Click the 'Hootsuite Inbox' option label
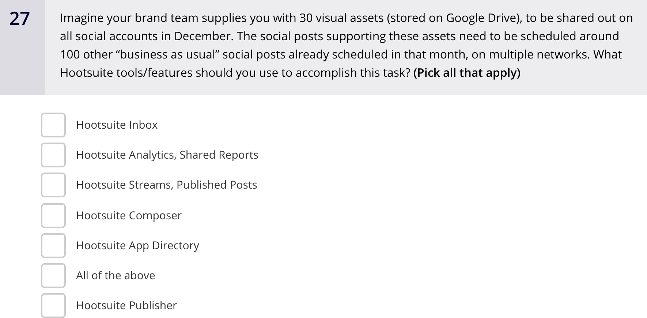The height and width of the screenshot is (318, 647). 117,125
